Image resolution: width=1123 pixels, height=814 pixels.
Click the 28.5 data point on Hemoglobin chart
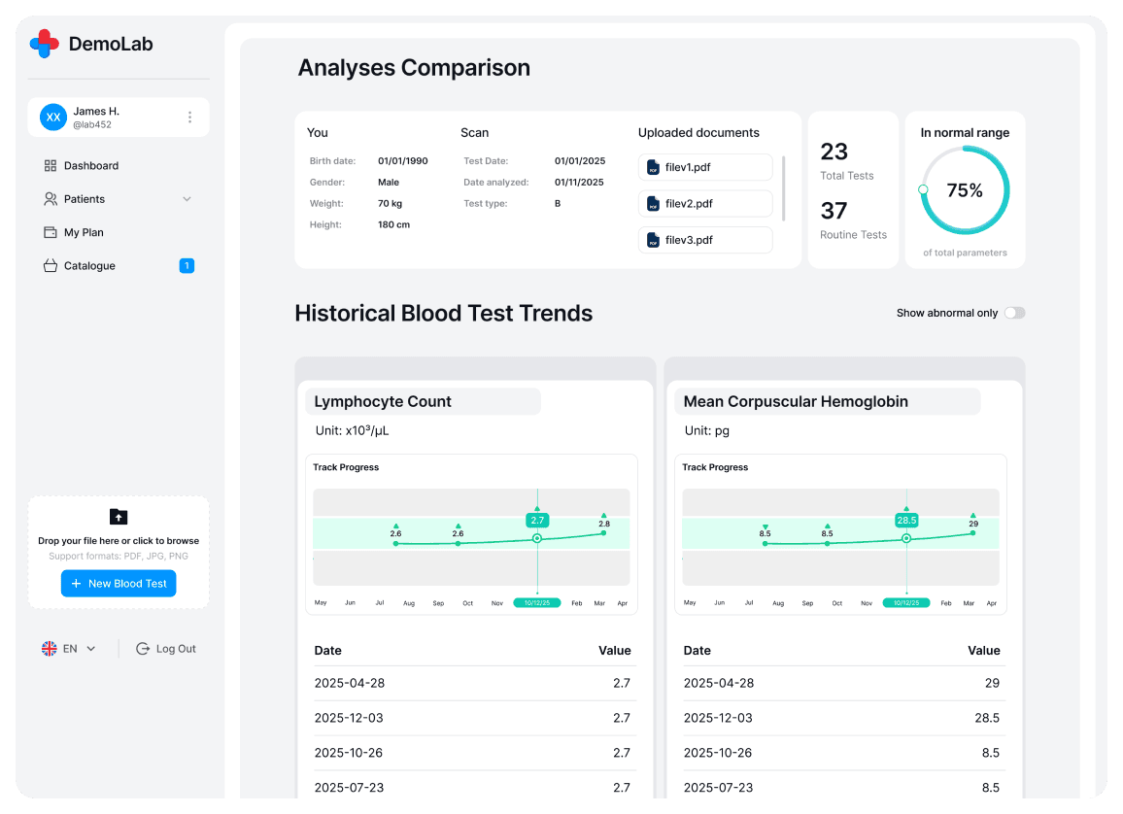pos(906,538)
